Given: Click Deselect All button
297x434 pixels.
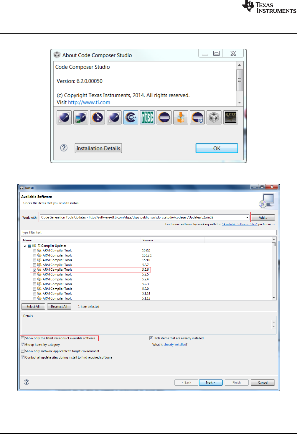Looking at the screenshot, I should pos(59,307).
